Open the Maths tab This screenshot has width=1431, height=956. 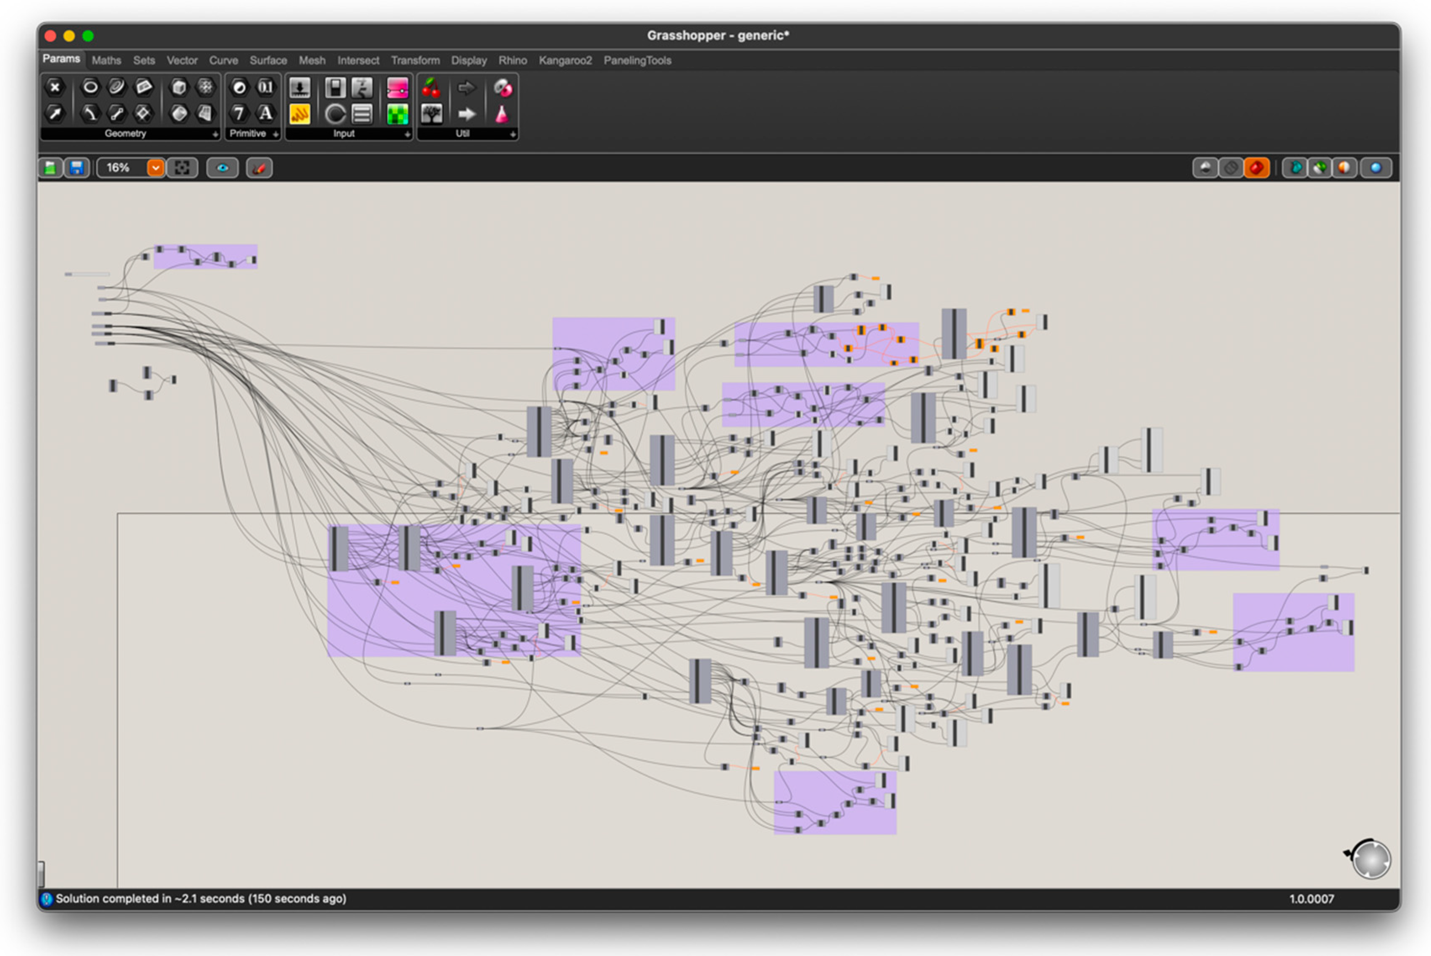[106, 60]
